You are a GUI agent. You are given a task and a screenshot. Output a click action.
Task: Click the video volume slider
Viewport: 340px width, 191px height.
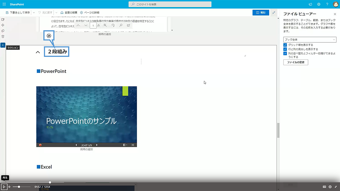coord(21,187)
